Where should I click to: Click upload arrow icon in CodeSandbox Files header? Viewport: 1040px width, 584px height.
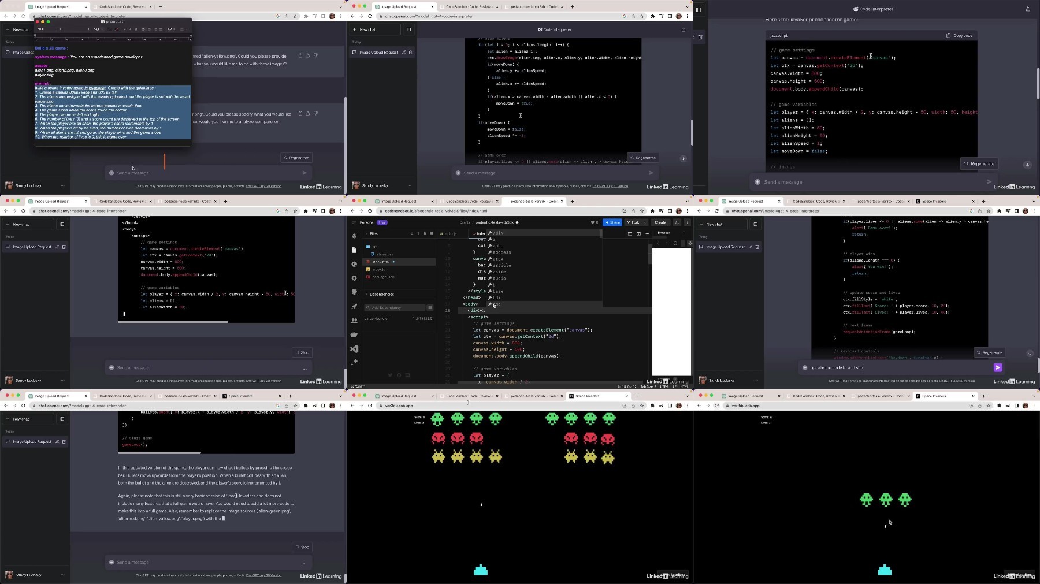click(418, 233)
